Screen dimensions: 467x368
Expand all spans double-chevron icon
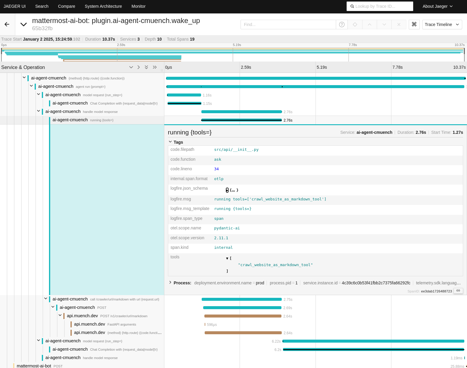point(155,67)
